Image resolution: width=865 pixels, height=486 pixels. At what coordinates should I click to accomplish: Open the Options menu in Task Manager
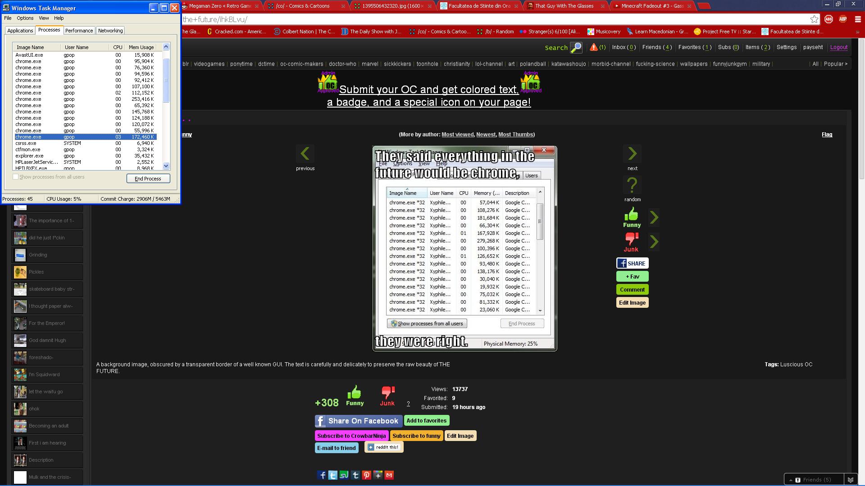click(25, 18)
